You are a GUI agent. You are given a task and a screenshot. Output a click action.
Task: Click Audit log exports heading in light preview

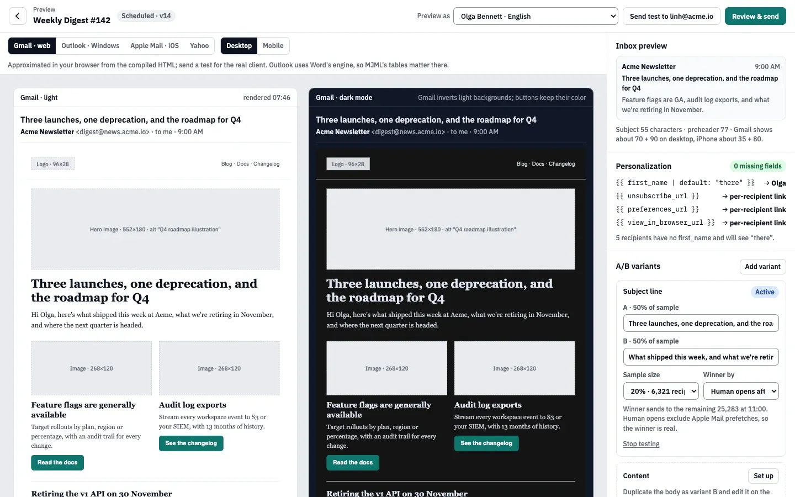click(193, 405)
